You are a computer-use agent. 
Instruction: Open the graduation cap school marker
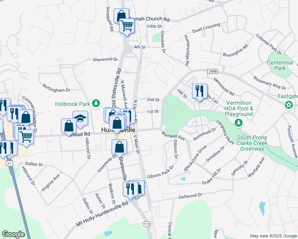point(80,119)
